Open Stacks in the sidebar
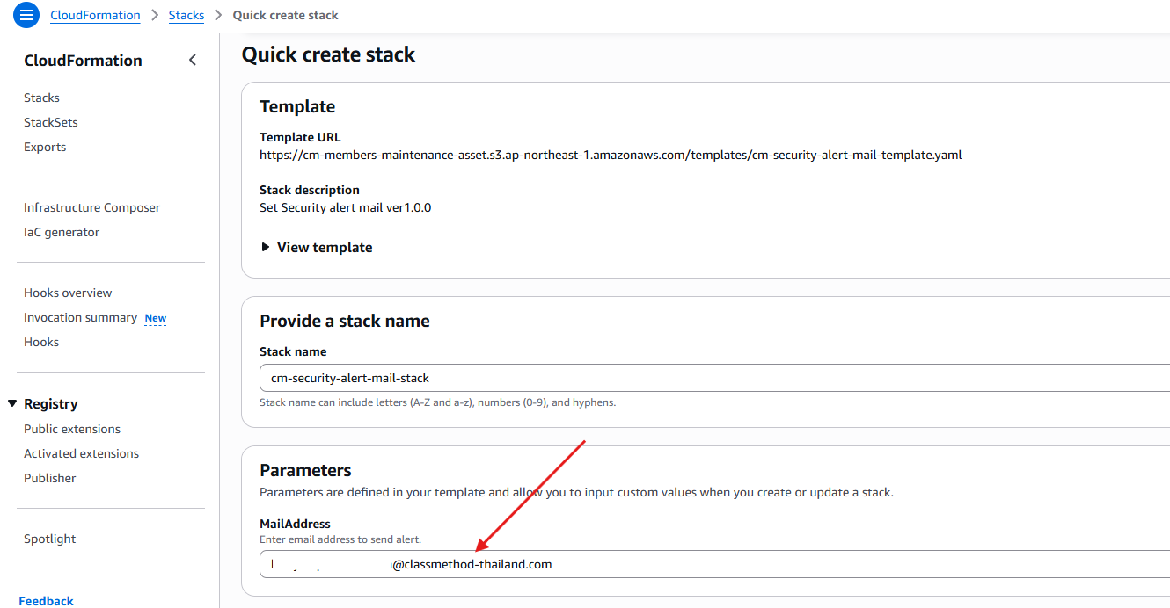The width and height of the screenshot is (1170, 608). pos(42,98)
